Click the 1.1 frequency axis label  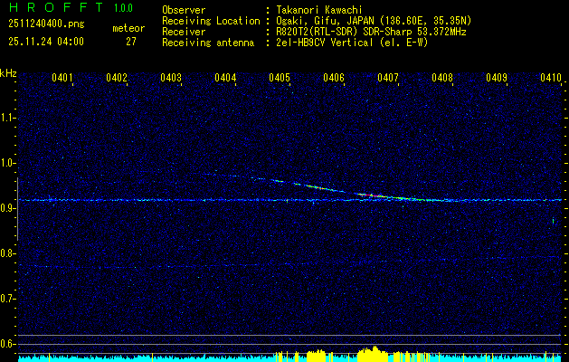coord(8,118)
